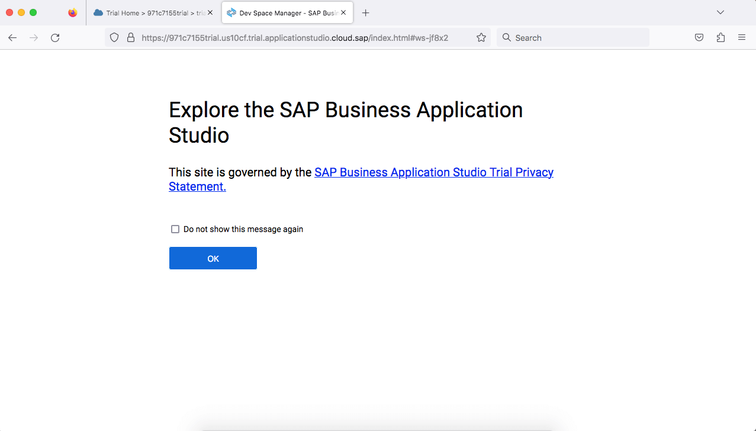Reload the current page
This screenshot has height=431, width=756.
[x=55, y=38]
